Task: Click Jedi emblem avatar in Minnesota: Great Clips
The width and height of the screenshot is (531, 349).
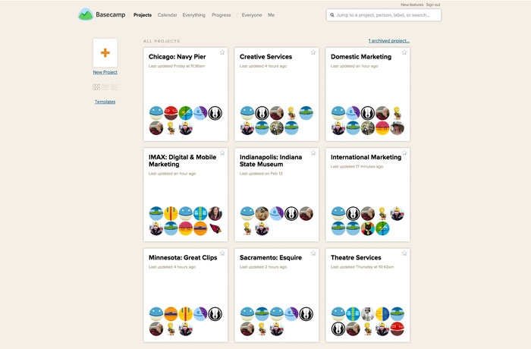Action: [x=215, y=314]
